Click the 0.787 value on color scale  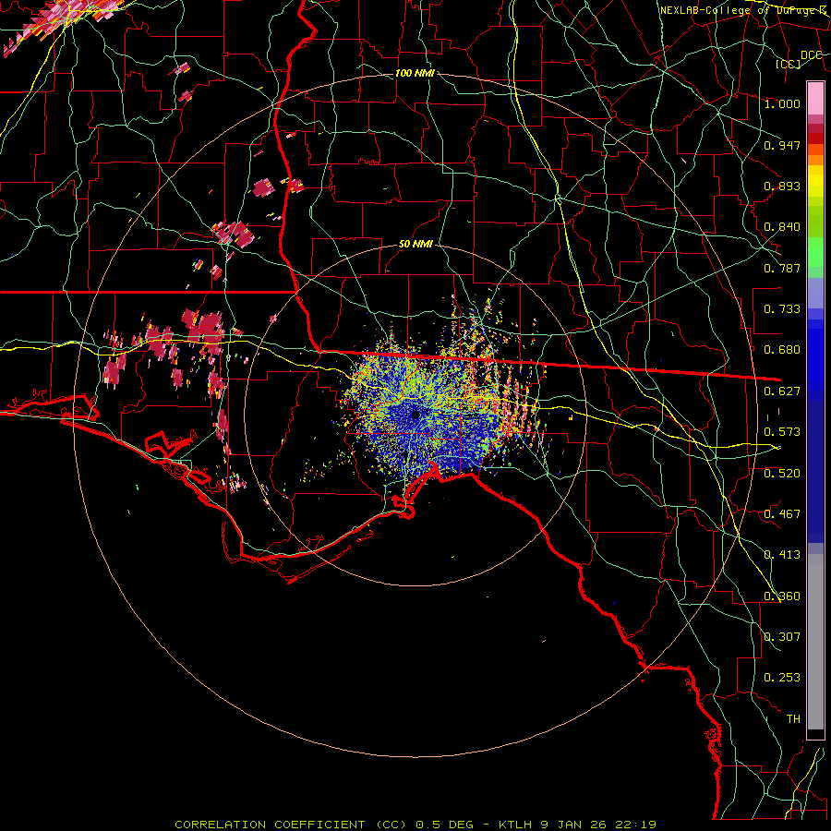[x=782, y=268]
